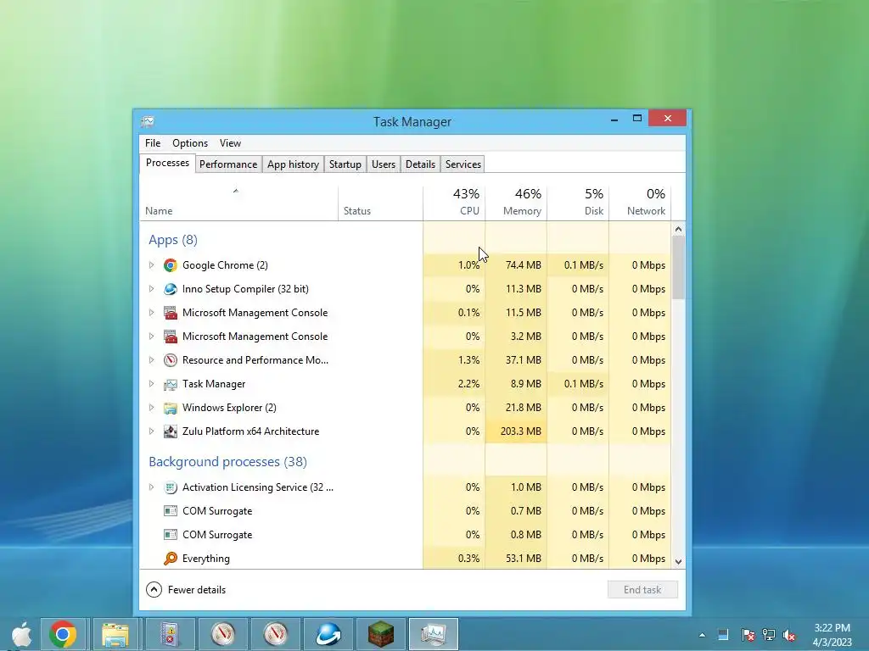This screenshot has width=869, height=651.
Task: Switch to the Services tab
Action: [x=463, y=164]
